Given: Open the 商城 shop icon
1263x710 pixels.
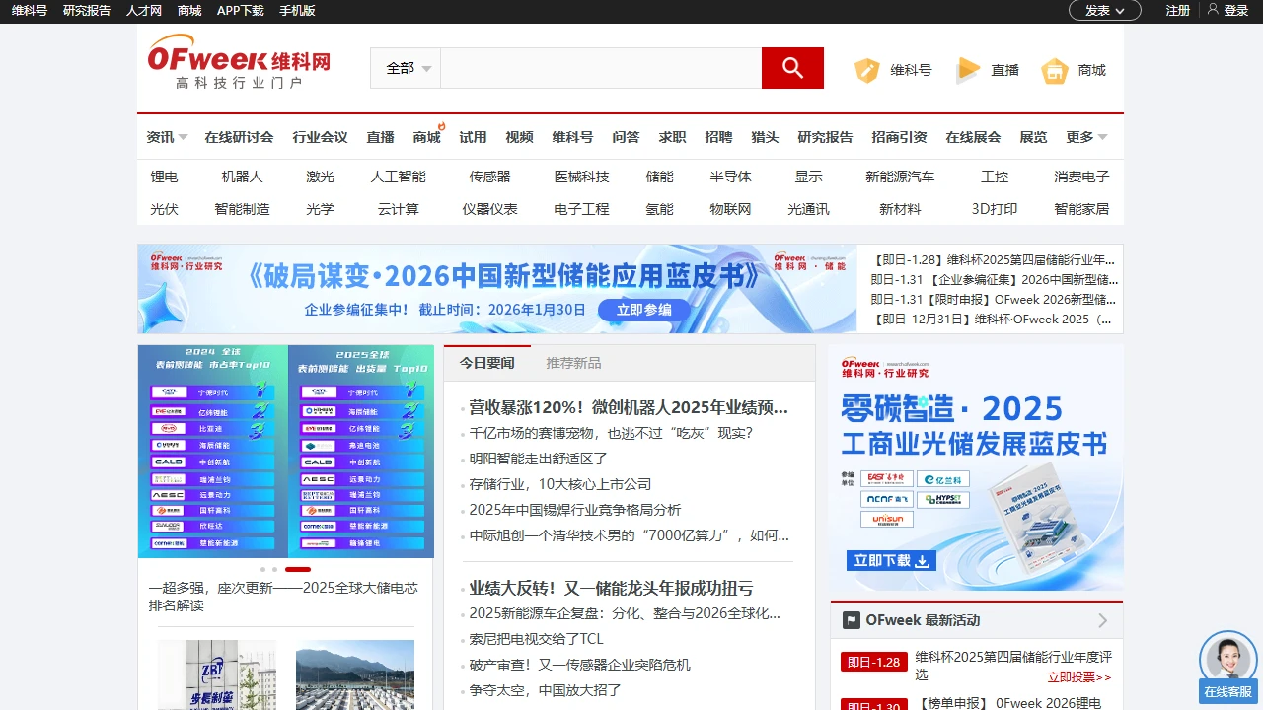Looking at the screenshot, I should coord(1055,70).
